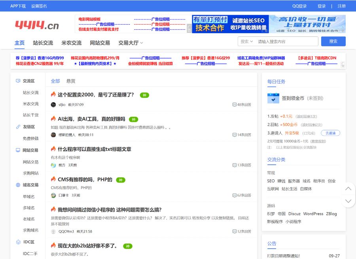Click sfjio's user avatar
356x259 pixels.
pyautogui.click(x=53, y=105)
